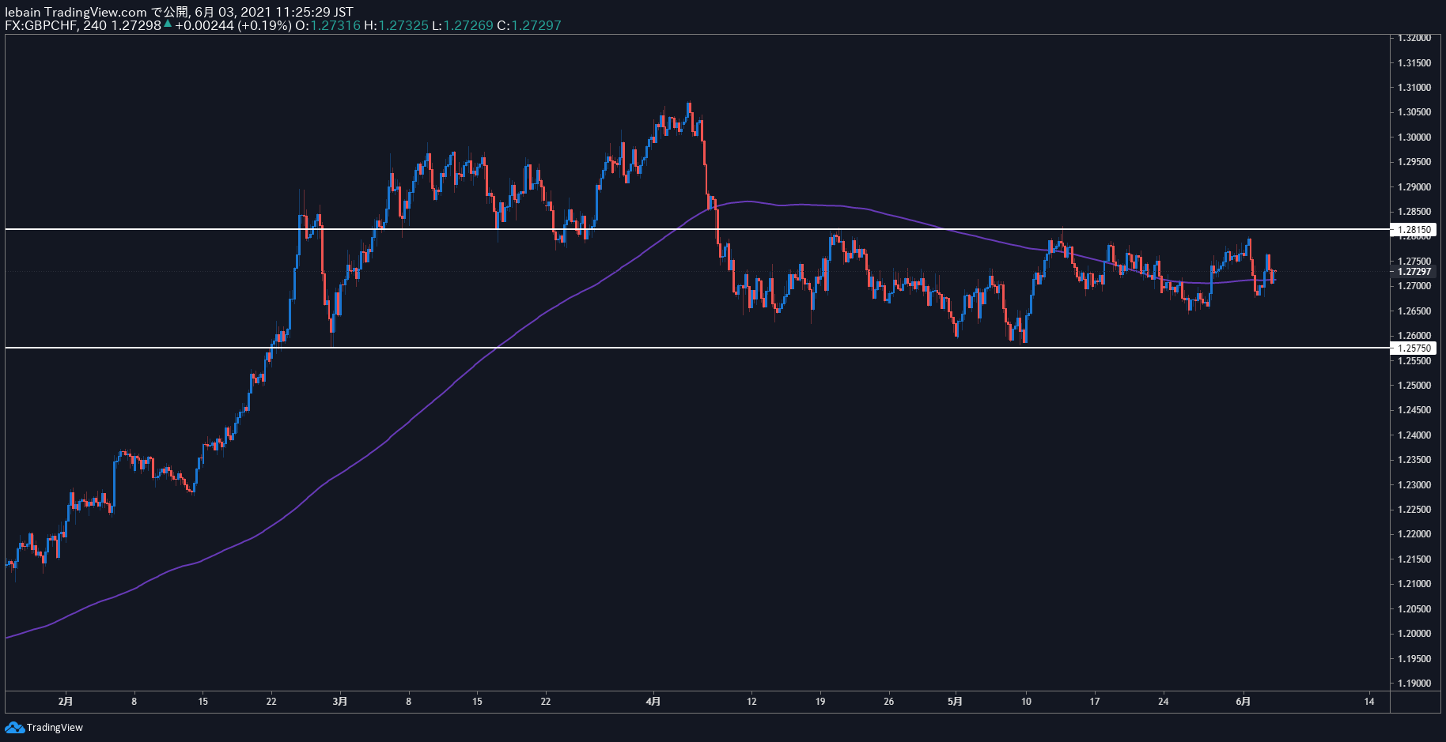
Task: Click the 1.25750 horizontal line price label
Action: (x=1413, y=348)
